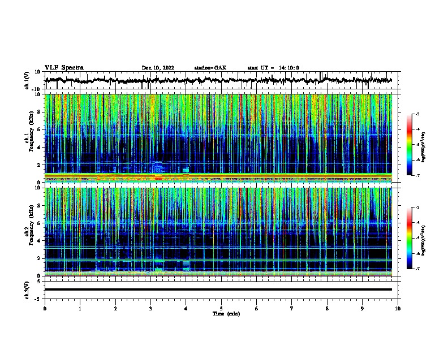The height and width of the screenshot is (346, 448).
Task: Click the ch.2 spectrogram color scale bar
Action: (x=410, y=238)
